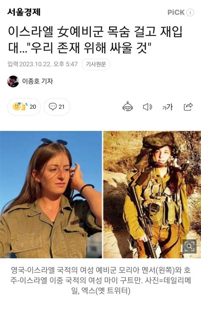
Task: Open the robot AI summary icon
Action: coord(128,107)
